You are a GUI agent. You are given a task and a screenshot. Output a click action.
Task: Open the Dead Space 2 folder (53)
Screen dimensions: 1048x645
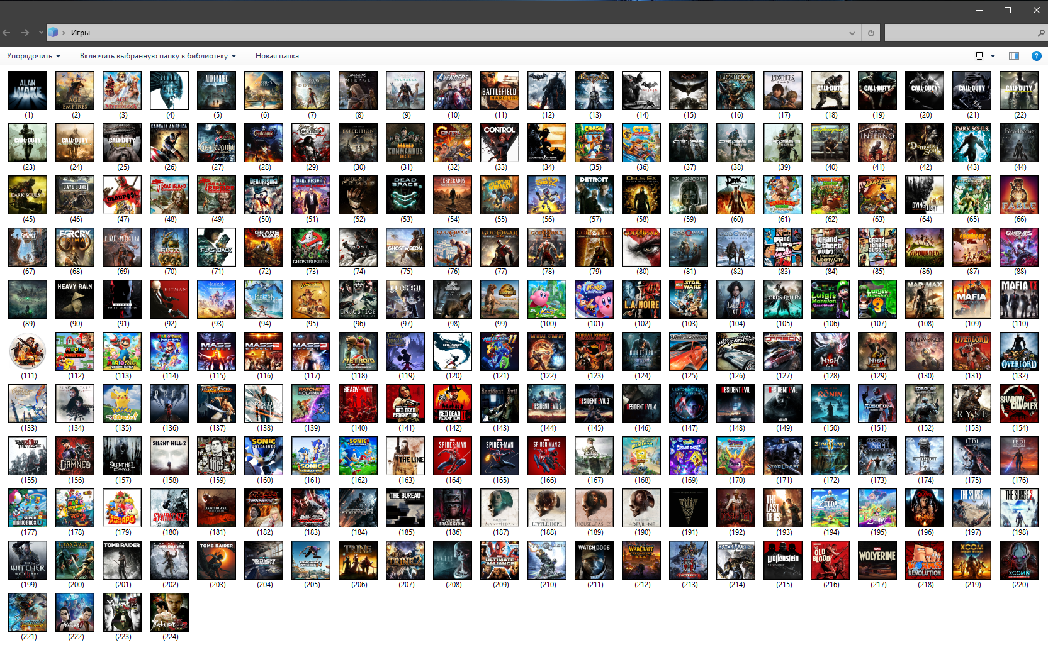(x=405, y=195)
